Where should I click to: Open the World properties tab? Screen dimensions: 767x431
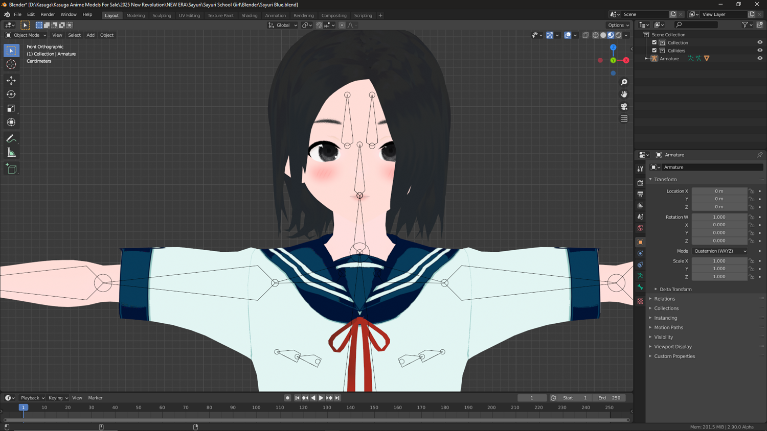pyautogui.click(x=640, y=228)
